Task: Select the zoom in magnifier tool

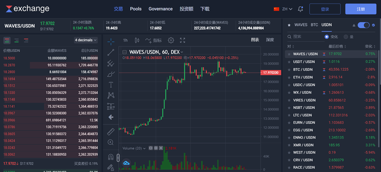Action: point(111,143)
